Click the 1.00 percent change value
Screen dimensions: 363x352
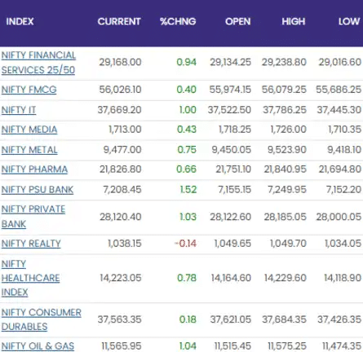(x=188, y=110)
